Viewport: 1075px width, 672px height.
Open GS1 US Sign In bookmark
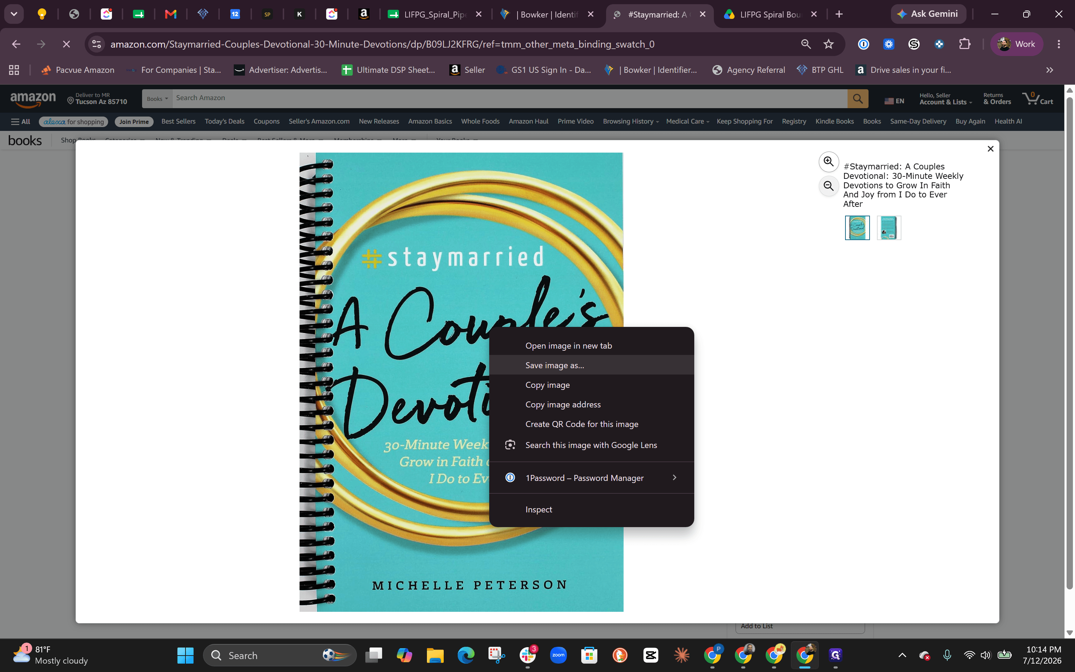[544, 70]
